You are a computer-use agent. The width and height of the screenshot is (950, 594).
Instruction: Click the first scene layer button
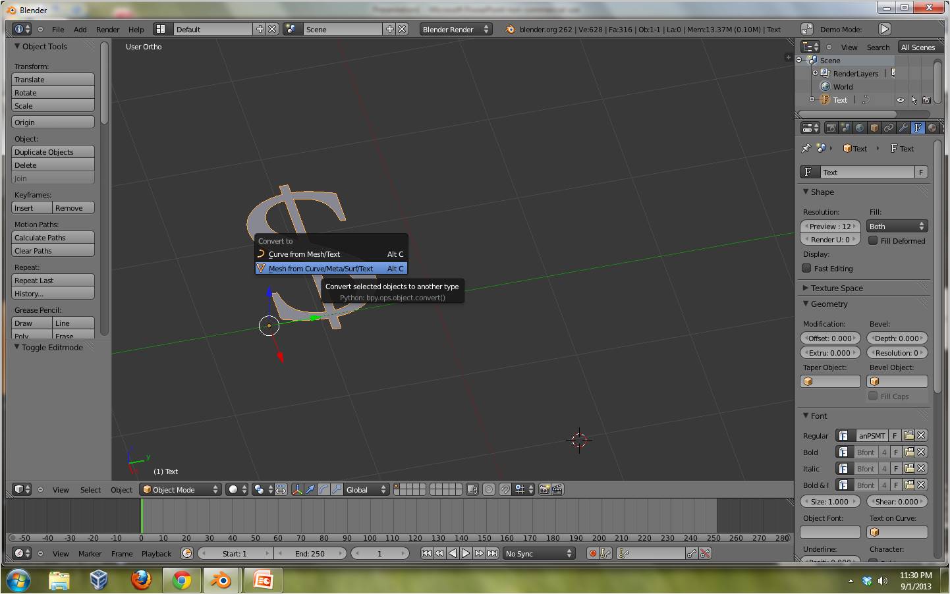pyautogui.click(x=397, y=487)
